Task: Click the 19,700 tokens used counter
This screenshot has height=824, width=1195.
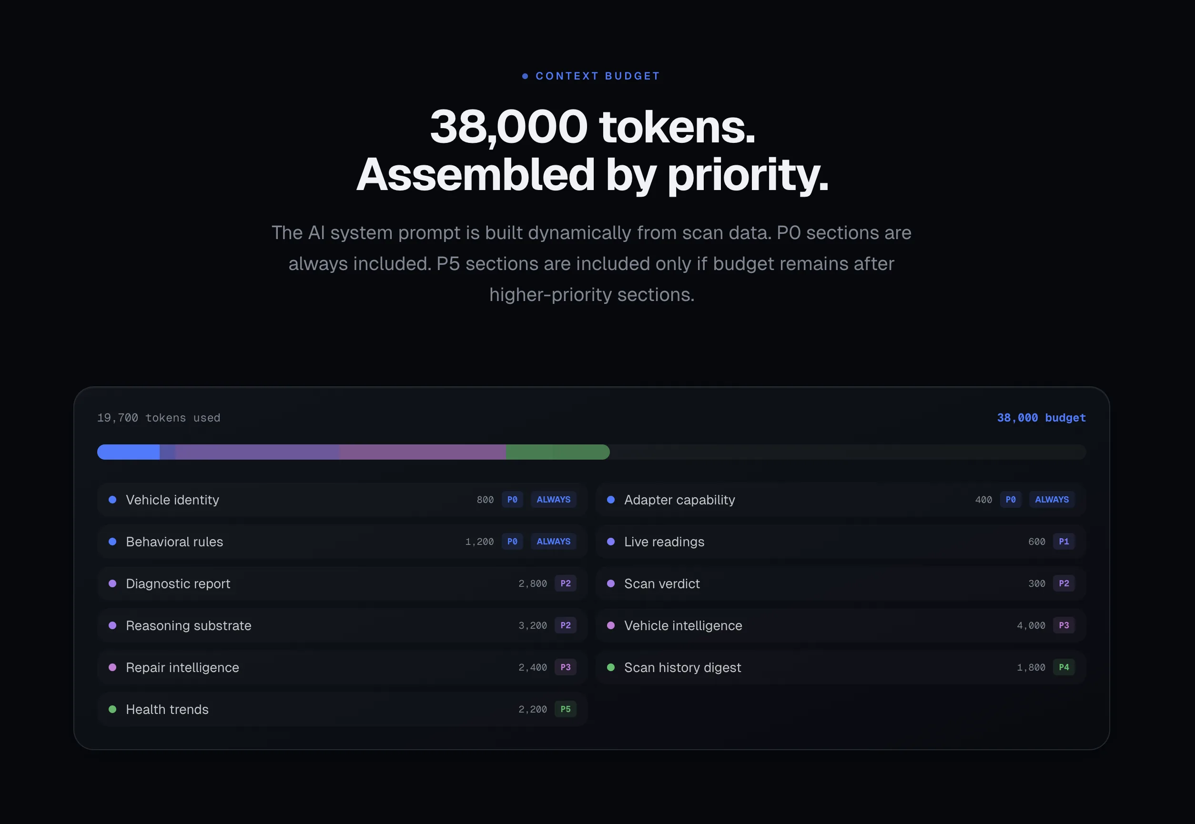Action: coord(158,418)
